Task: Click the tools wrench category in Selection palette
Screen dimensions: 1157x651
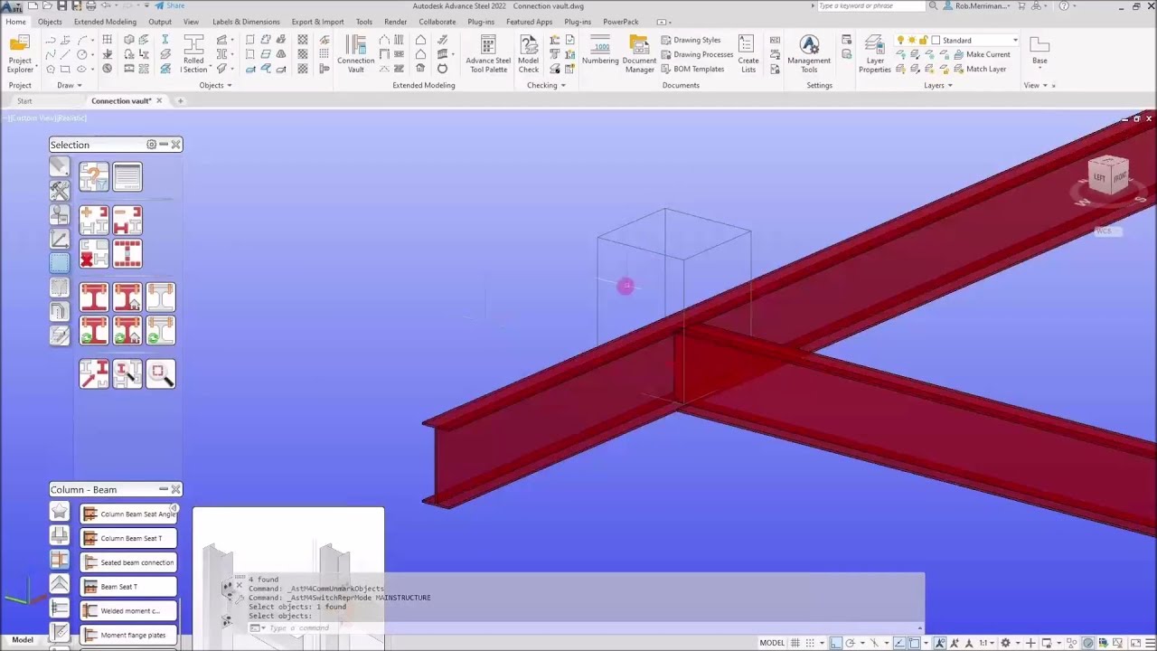Action: click(60, 190)
